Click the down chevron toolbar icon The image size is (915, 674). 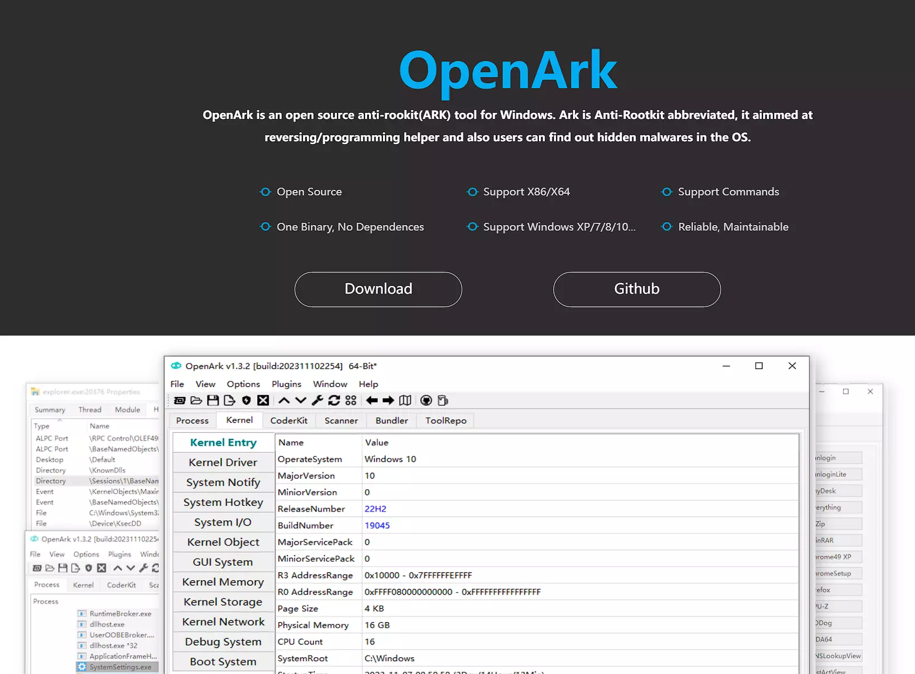(x=301, y=400)
